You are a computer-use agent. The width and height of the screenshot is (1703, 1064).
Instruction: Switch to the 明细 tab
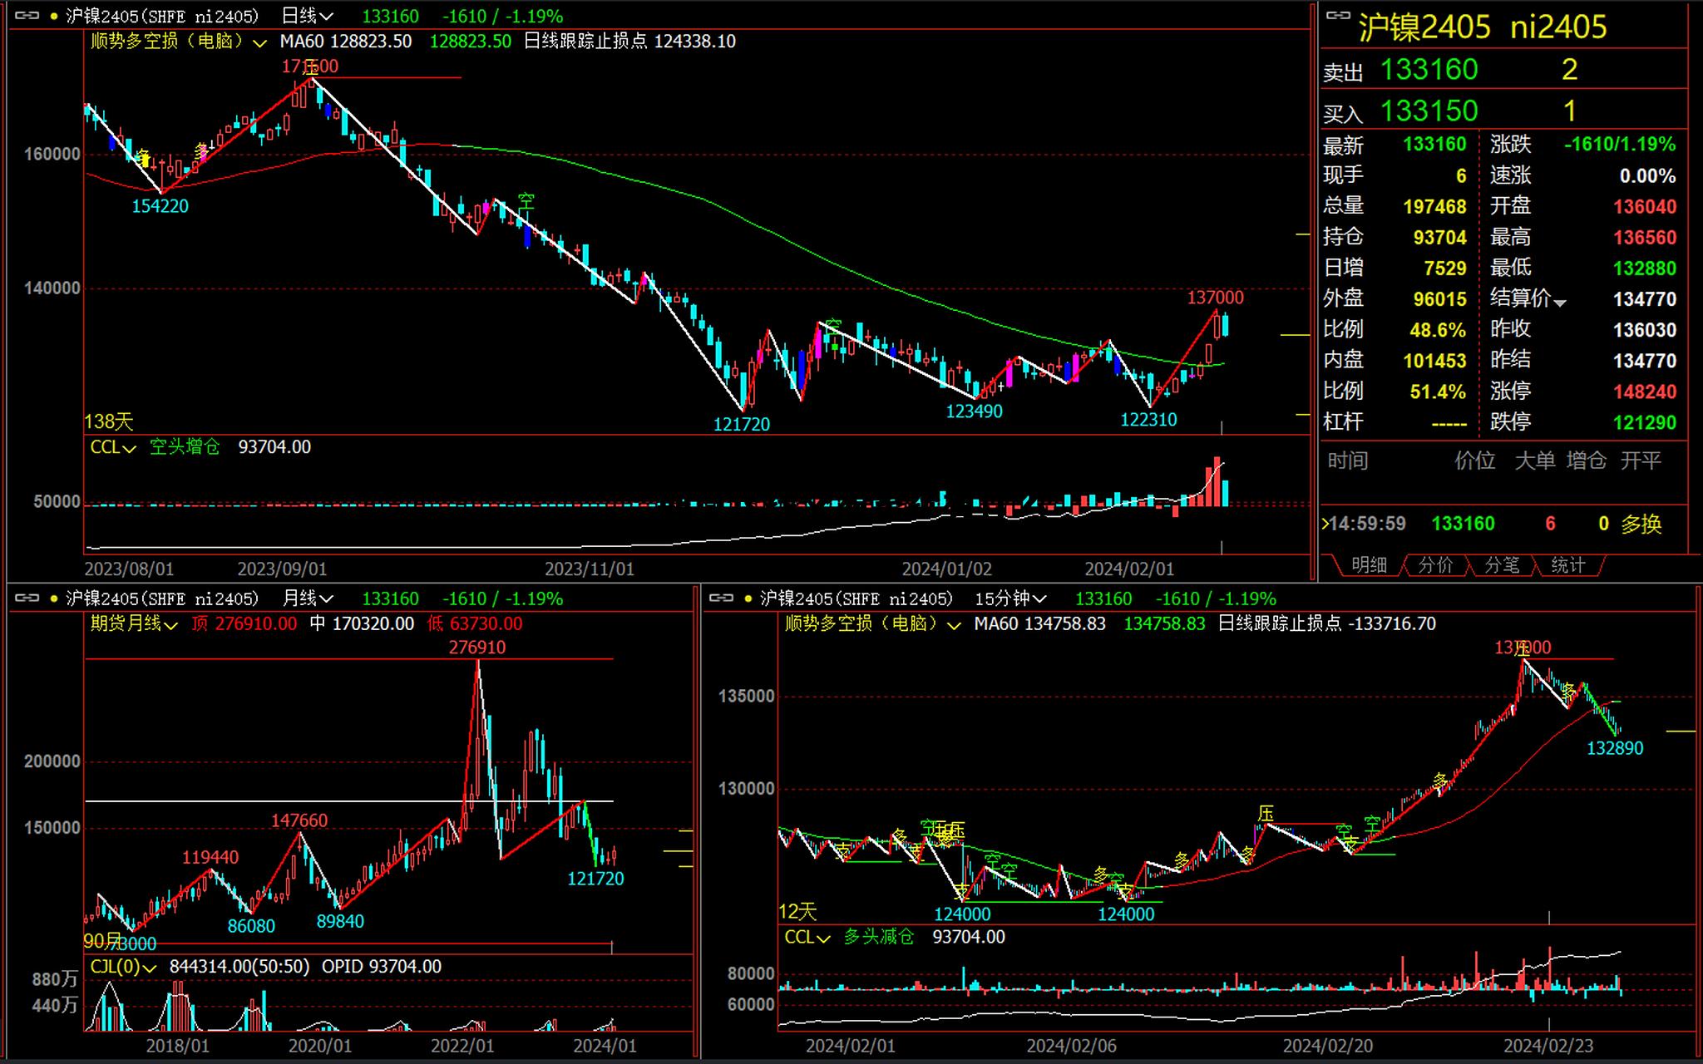point(1369,565)
